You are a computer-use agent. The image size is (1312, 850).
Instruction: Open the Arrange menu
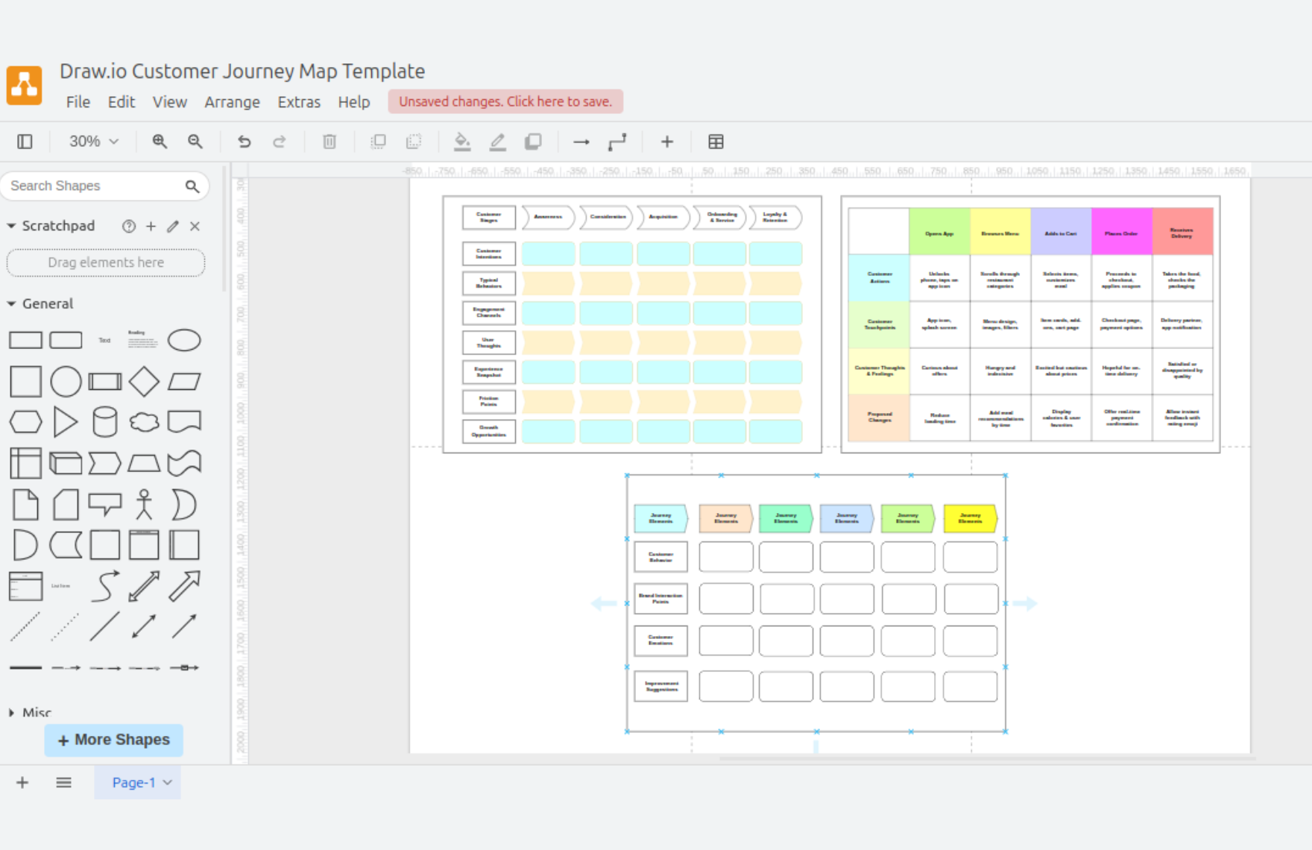232,102
